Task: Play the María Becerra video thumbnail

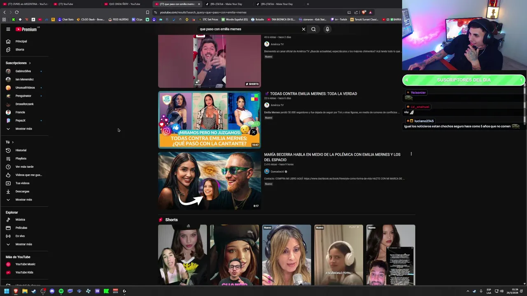Action: click(x=210, y=181)
